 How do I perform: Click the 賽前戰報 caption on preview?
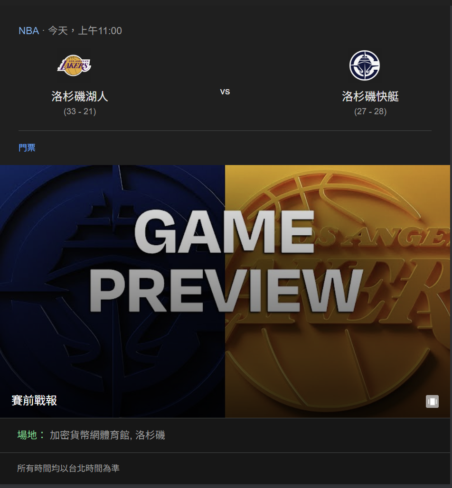(x=34, y=401)
